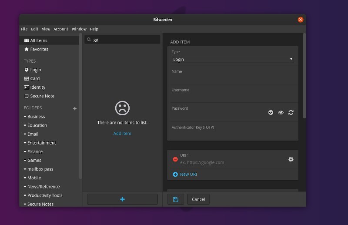Viewport: 348px width, 225px height.
Task: Open URI match detection gear options
Action: click(x=291, y=159)
